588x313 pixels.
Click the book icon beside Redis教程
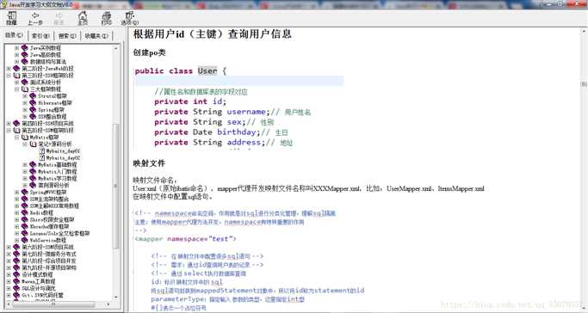[25, 212]
